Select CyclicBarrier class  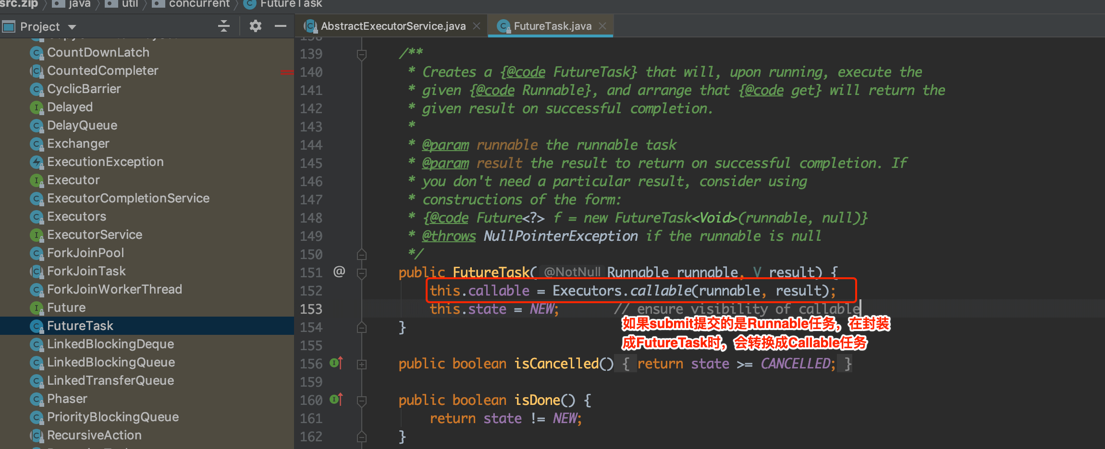pos(84,89)
